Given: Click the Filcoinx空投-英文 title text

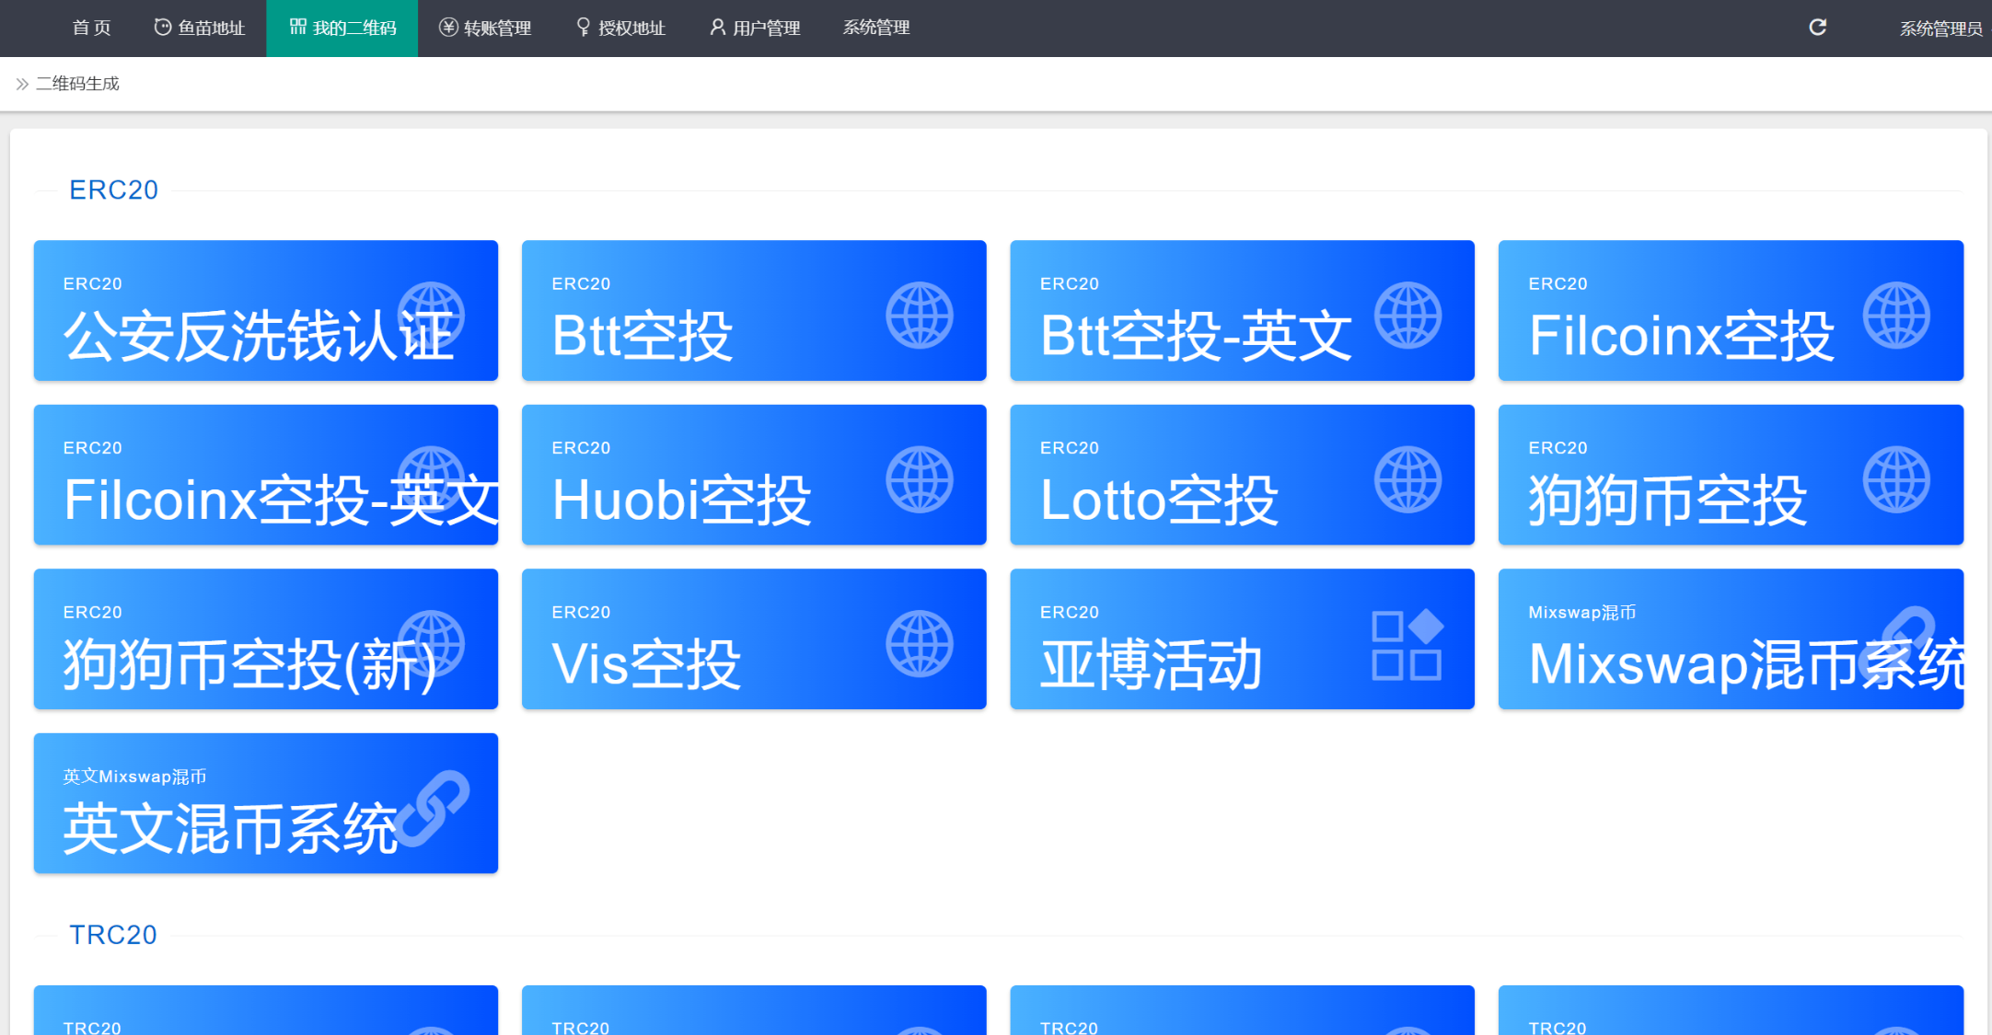Looking at the screenshot, I should tap(281, 500).
